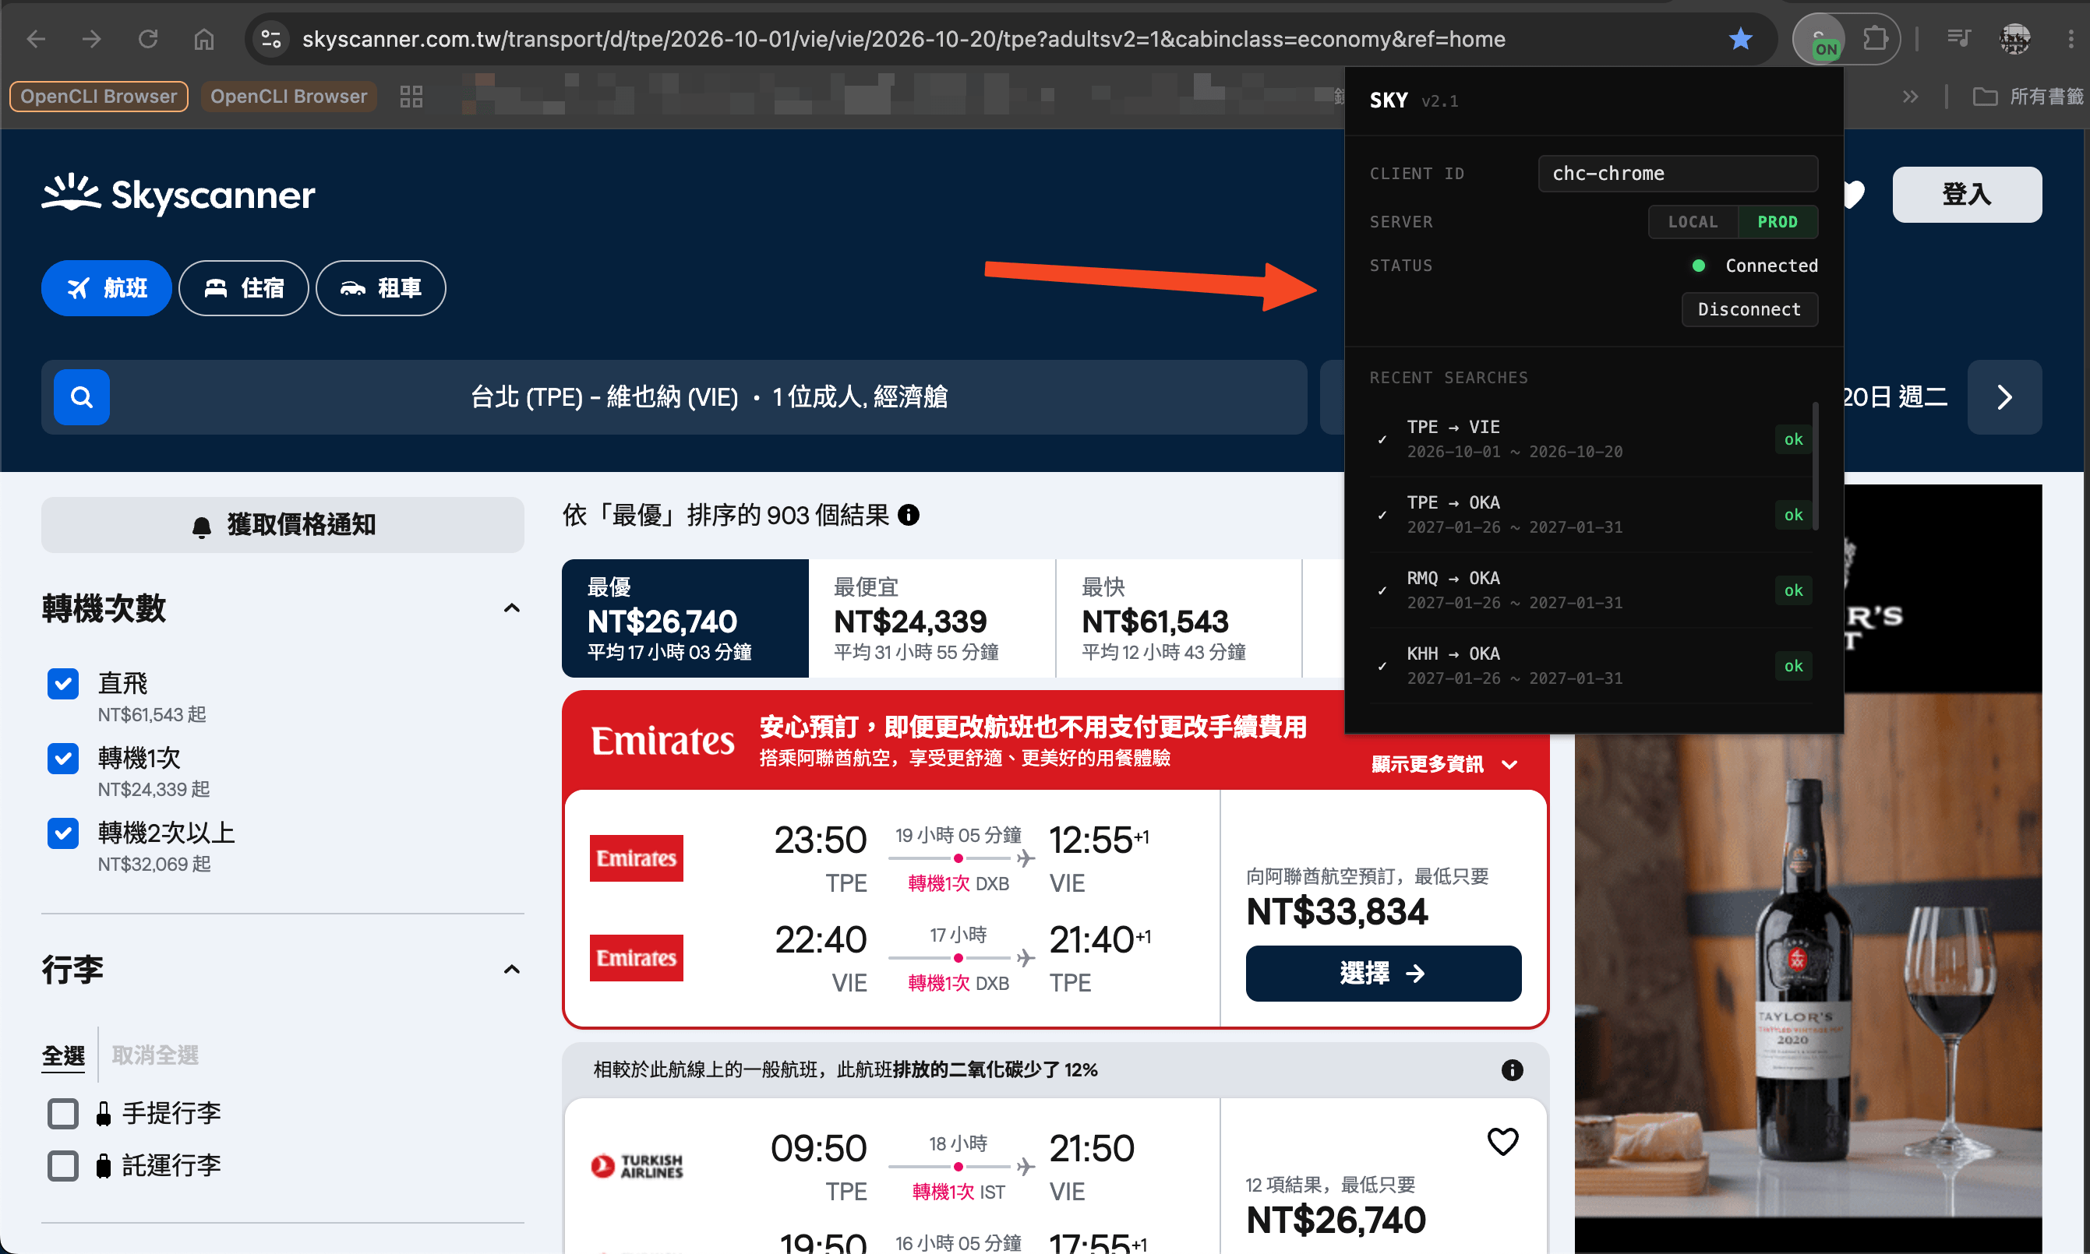Click the Skyscanner logo
2090x1254 pixels.
pos(178,195)
